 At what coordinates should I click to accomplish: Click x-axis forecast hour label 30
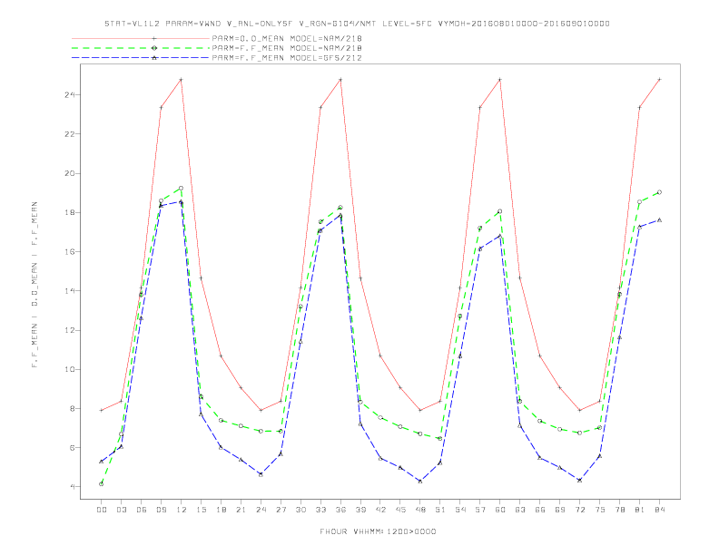[x=300, y=510]
